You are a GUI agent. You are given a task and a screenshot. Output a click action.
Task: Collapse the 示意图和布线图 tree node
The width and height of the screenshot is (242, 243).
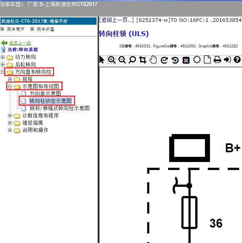pyautogui.click(x=10, y=86)
